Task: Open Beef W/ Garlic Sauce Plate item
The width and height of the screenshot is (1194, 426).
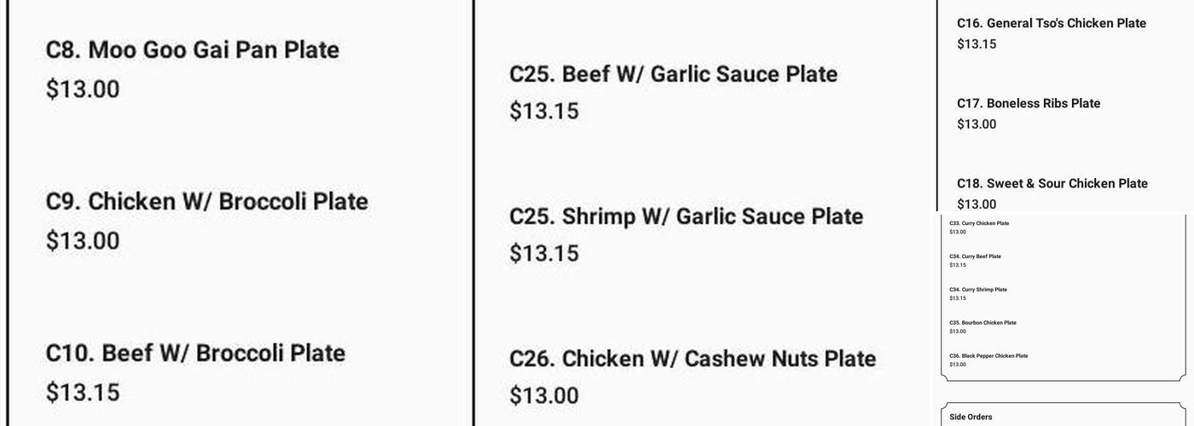Action: (x=673, y=75)
